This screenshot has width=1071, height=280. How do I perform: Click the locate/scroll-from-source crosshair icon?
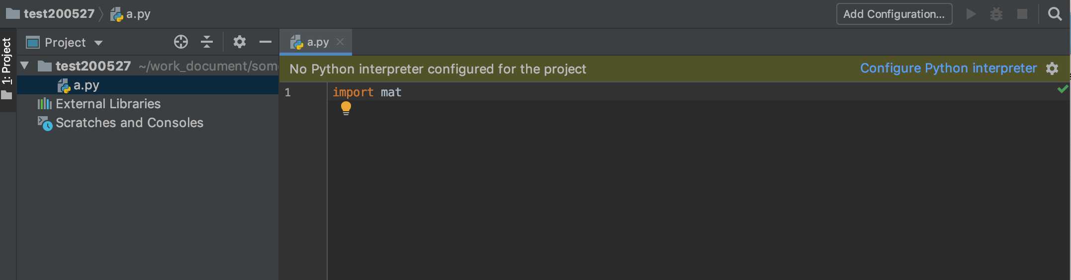click(181, 42)
